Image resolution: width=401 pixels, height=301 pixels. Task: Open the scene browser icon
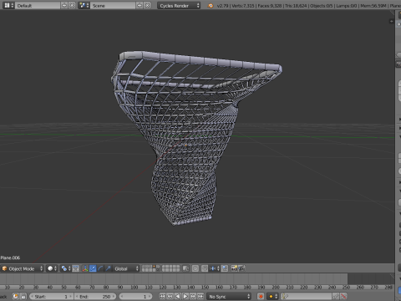pyautogui.click(x=84, y=5)
